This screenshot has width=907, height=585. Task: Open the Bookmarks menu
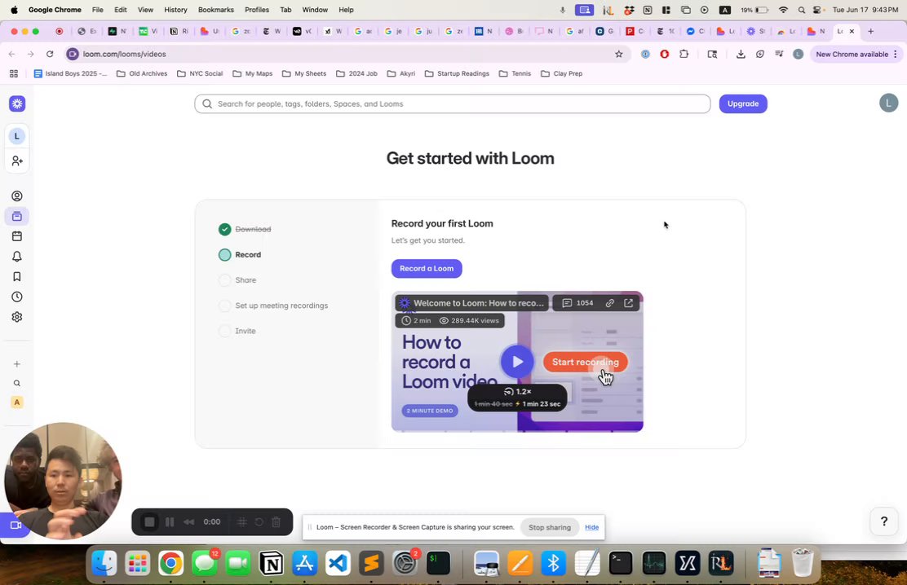click(x=216, y=10)
